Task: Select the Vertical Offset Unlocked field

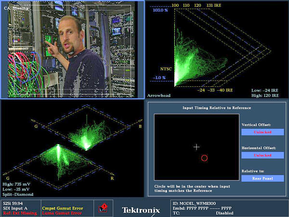Action: (263, 132)
